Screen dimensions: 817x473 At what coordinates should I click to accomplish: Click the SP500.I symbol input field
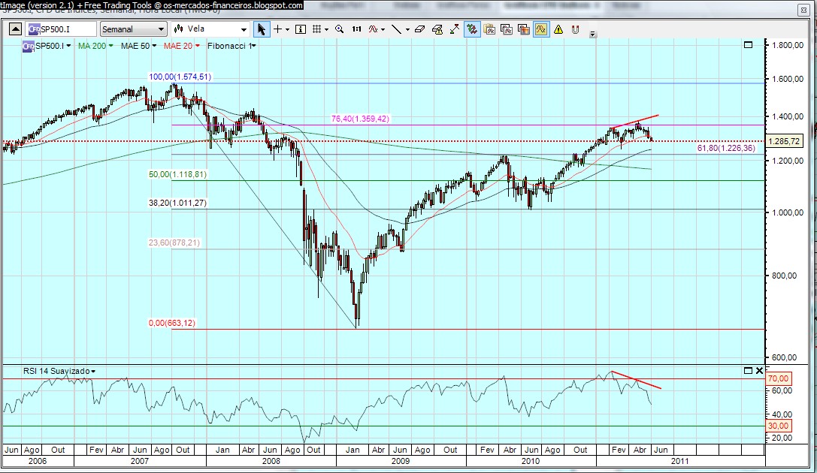point(62,29)
